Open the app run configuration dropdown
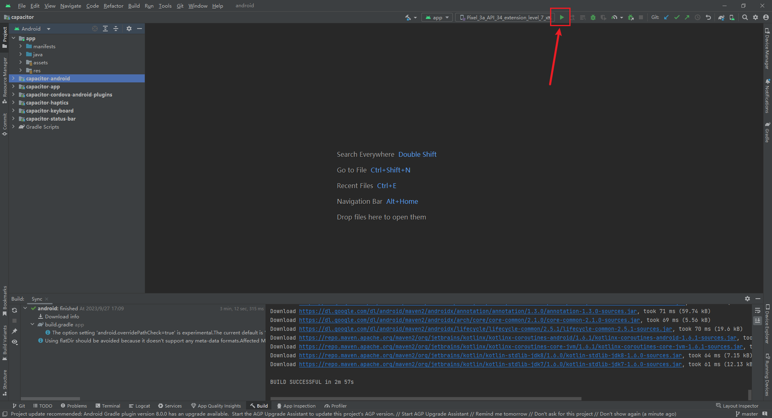 pyautogui.click(x=437, y=17)
